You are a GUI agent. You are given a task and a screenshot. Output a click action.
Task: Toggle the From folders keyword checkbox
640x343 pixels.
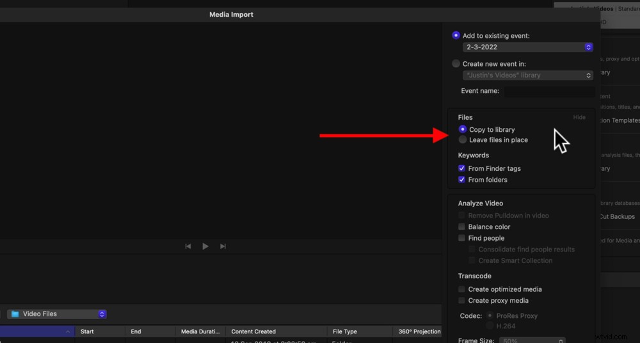coord(461,180)
